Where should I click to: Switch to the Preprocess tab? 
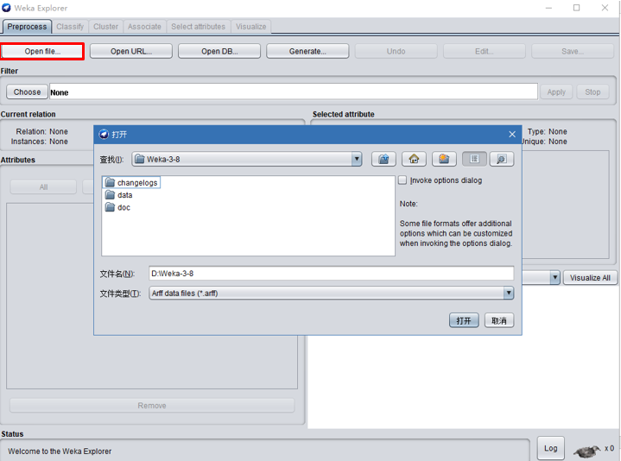point(27,27)
